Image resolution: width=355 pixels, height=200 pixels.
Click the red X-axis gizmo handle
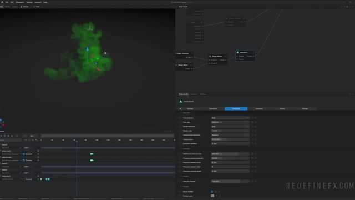(98, 69)
